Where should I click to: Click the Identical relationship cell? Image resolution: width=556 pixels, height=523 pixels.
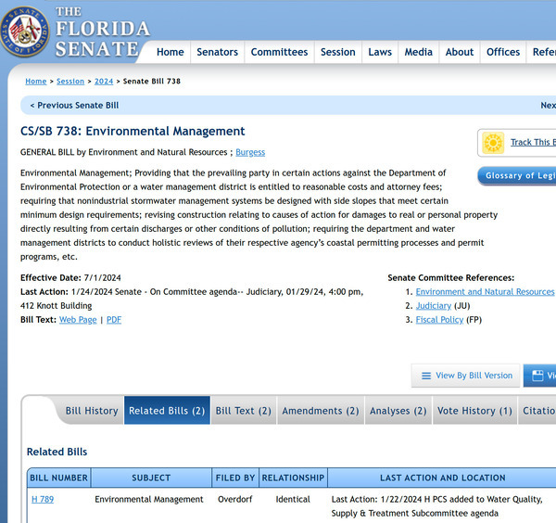(293, 500)
